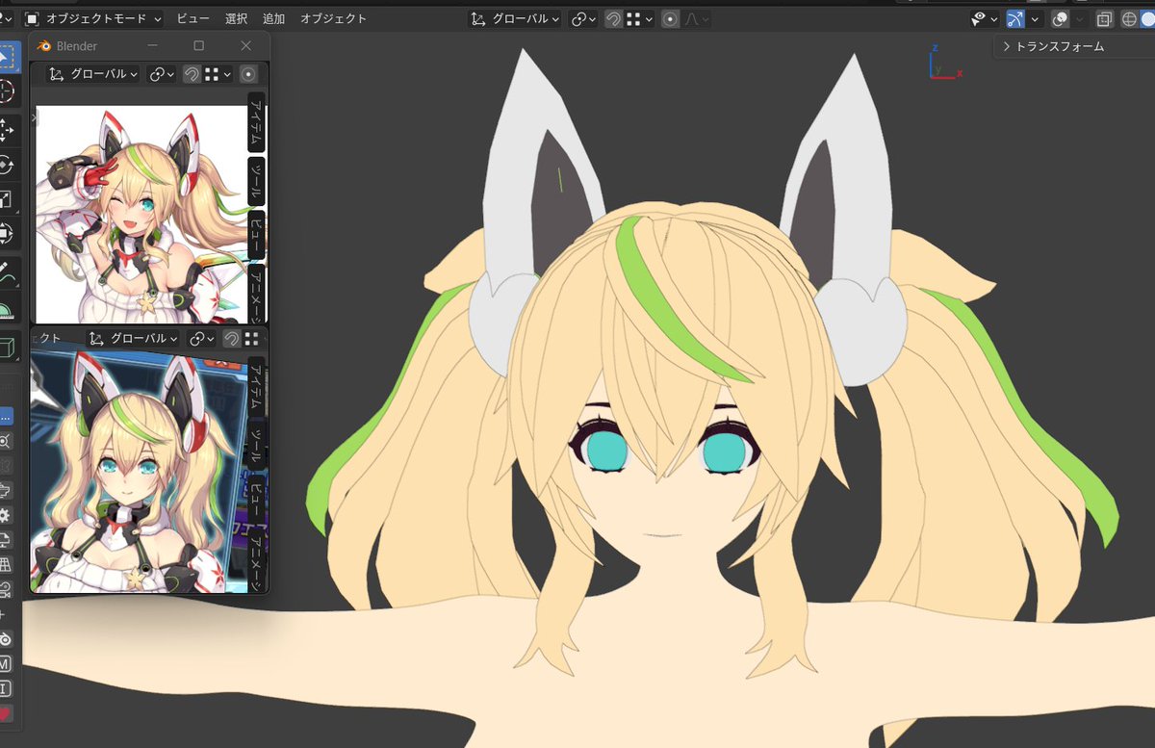Click the grid icon in lower-left column
The image size is (1155, 748).
tap(6, 564)
